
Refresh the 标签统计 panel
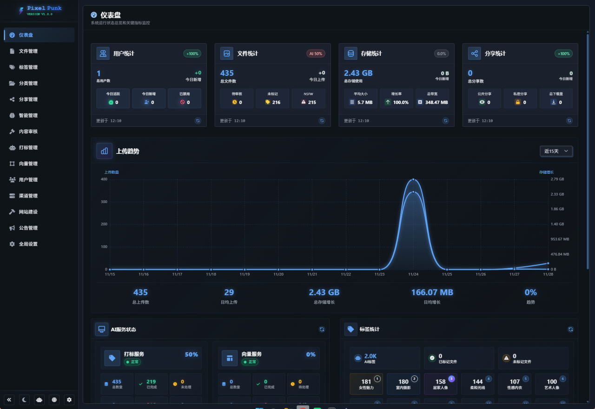[x=570, y=329]
